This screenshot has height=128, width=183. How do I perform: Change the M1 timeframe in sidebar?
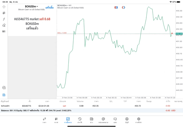(4, 31)
